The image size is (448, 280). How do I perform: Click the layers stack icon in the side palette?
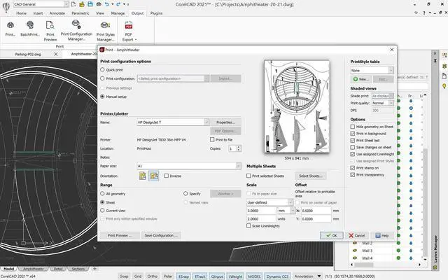[x=444, y=66]
